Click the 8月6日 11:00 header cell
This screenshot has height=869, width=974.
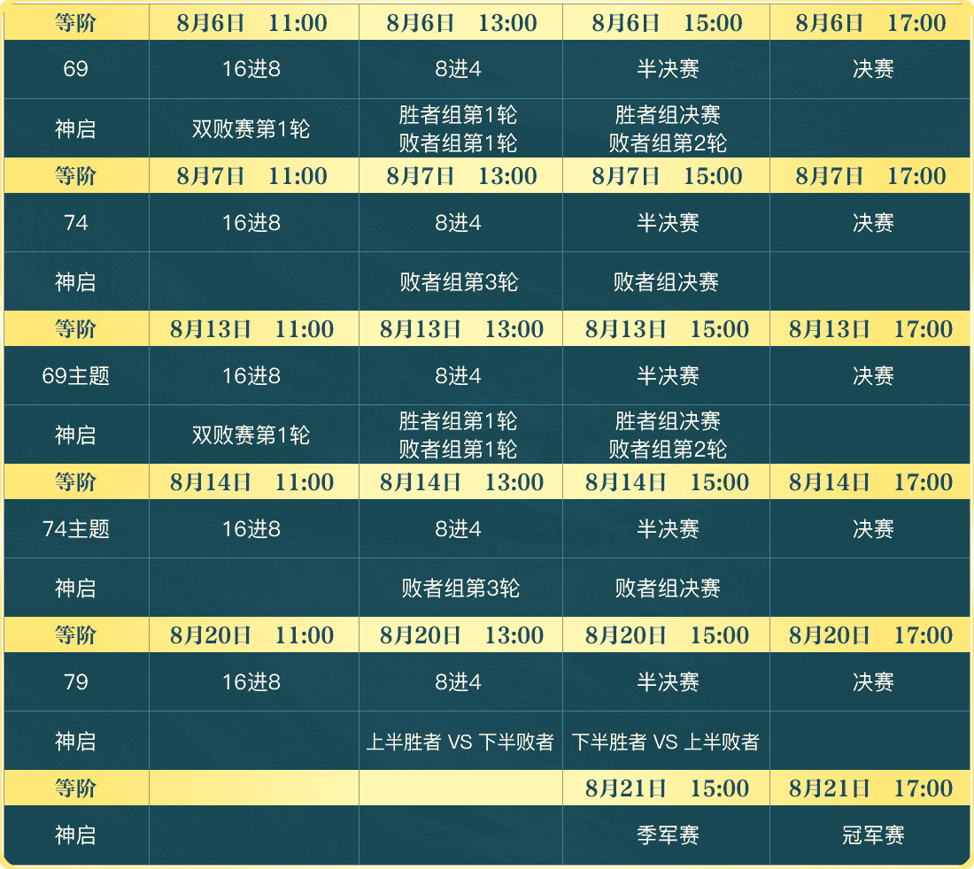tap(252, 23)
